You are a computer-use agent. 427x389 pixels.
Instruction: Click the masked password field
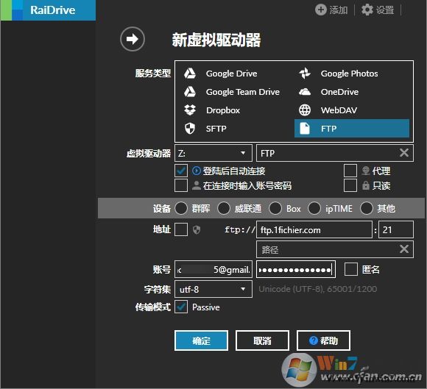pyautogui.click(x=296, y=269)
